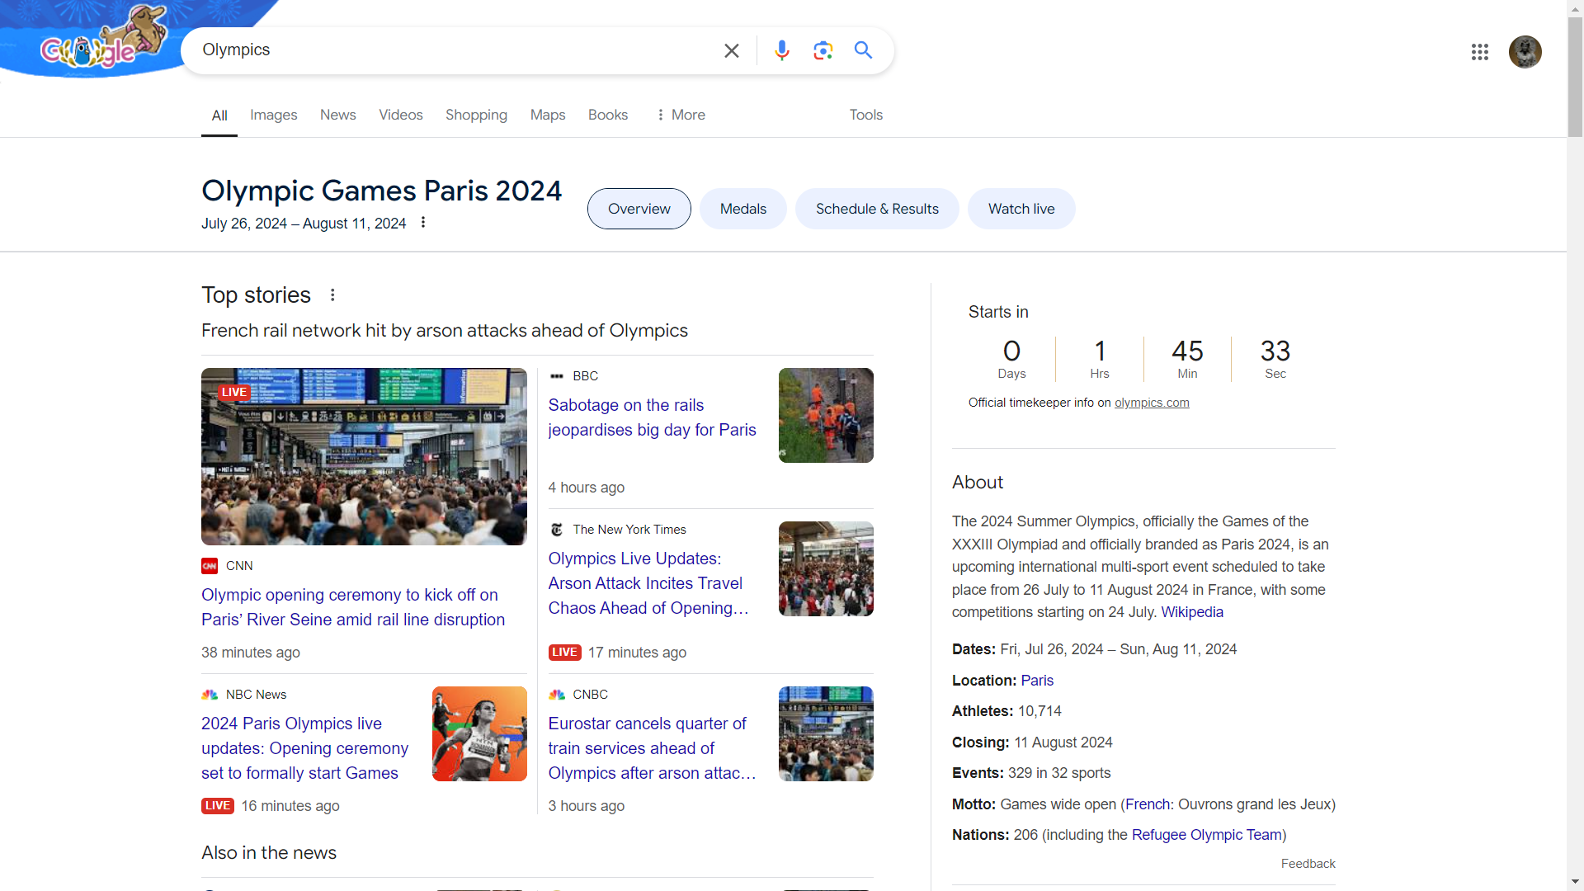Viewport: 1584px width, 891px height.
Task: Click the Also in the news heading
Action: pos(269,853)
